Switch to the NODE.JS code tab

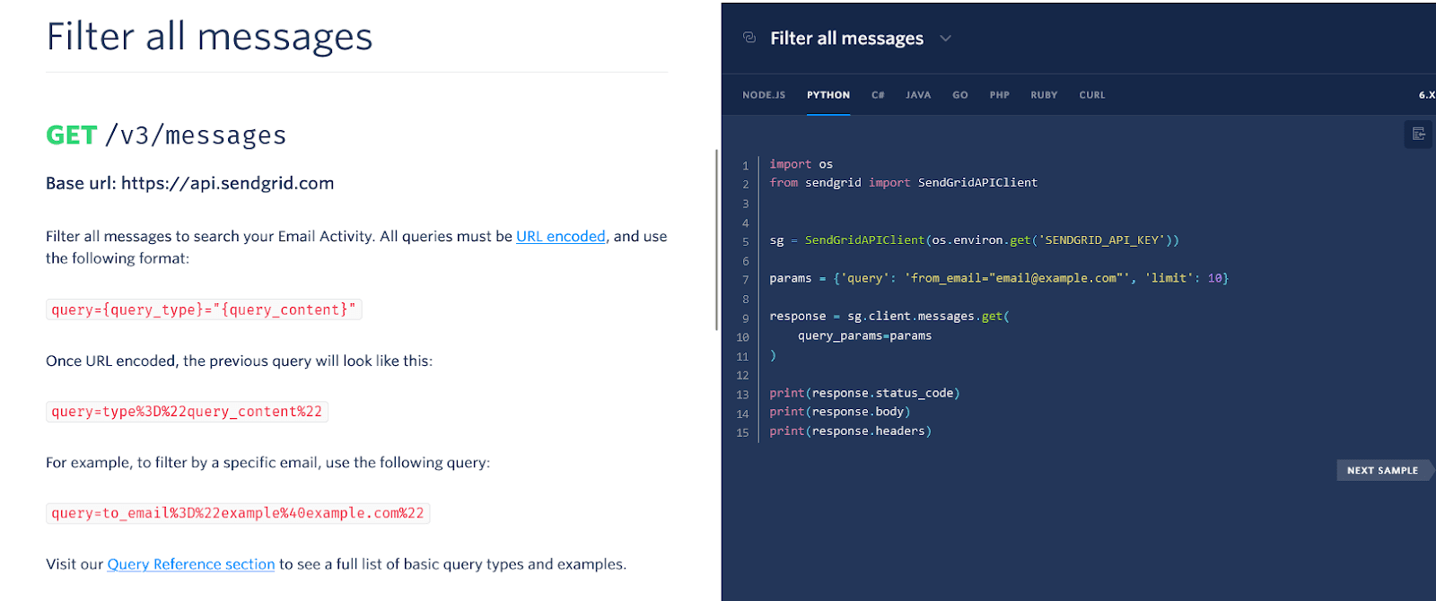(x=763, y=95)
